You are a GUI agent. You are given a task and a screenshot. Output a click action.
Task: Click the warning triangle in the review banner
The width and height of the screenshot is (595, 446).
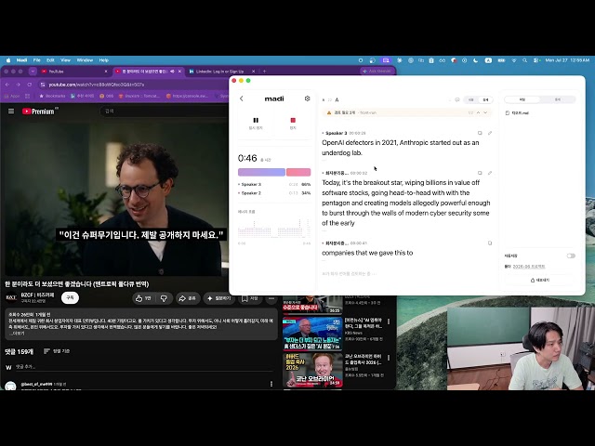pyautogui.click(x=329, y=112)
